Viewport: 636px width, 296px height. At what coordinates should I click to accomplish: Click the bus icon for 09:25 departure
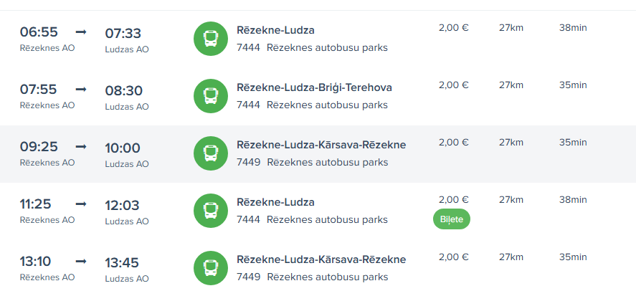(x=211, y=153)
